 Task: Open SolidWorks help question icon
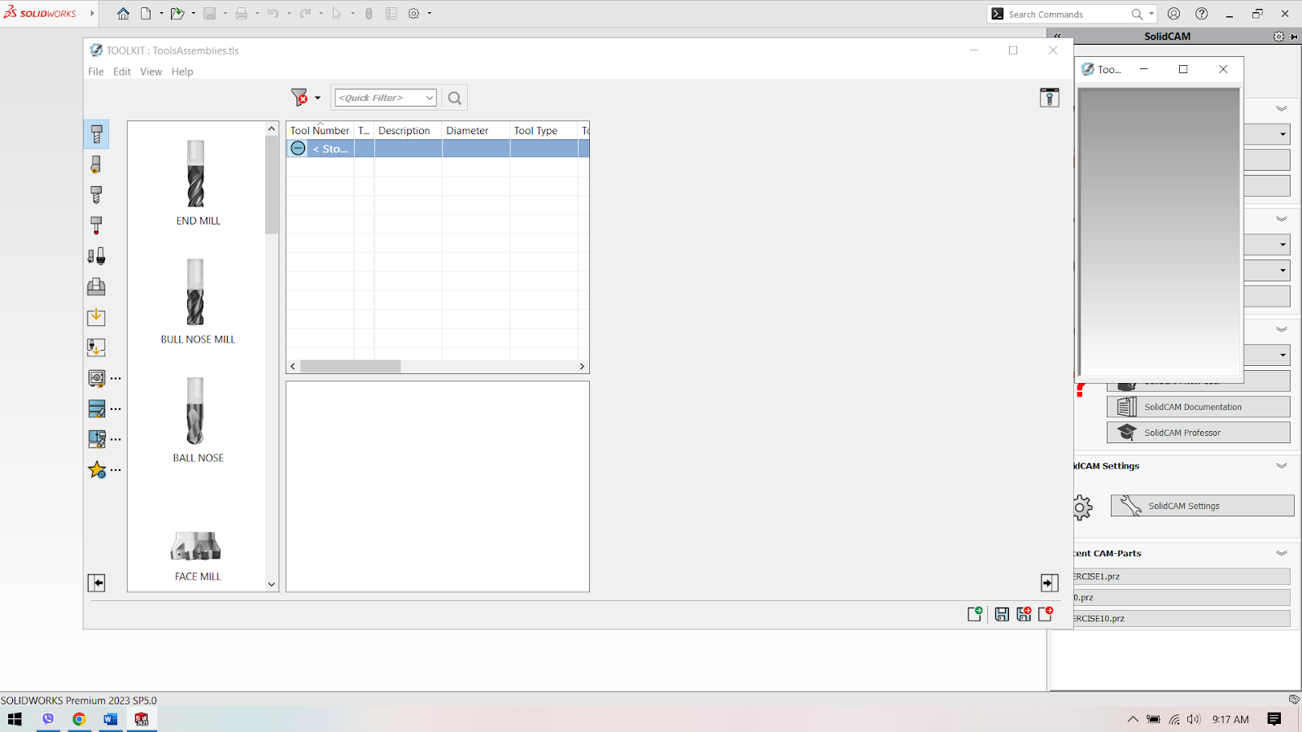[1202, 14]
